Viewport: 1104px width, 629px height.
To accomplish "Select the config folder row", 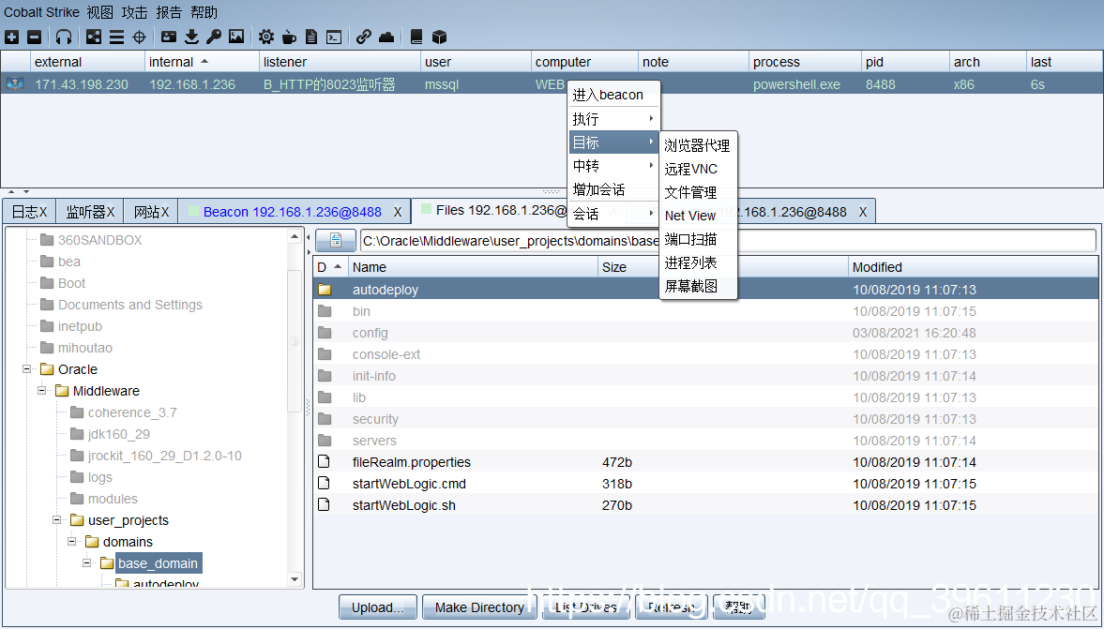I will tap(704, 333).
